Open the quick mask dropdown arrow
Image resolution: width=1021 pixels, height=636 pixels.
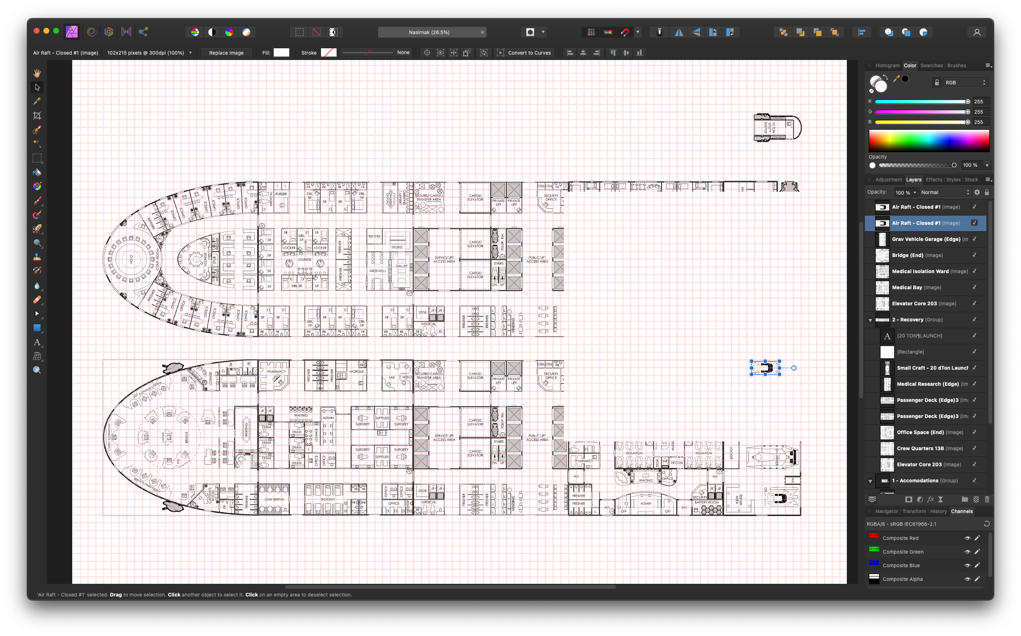click(543, 32)
